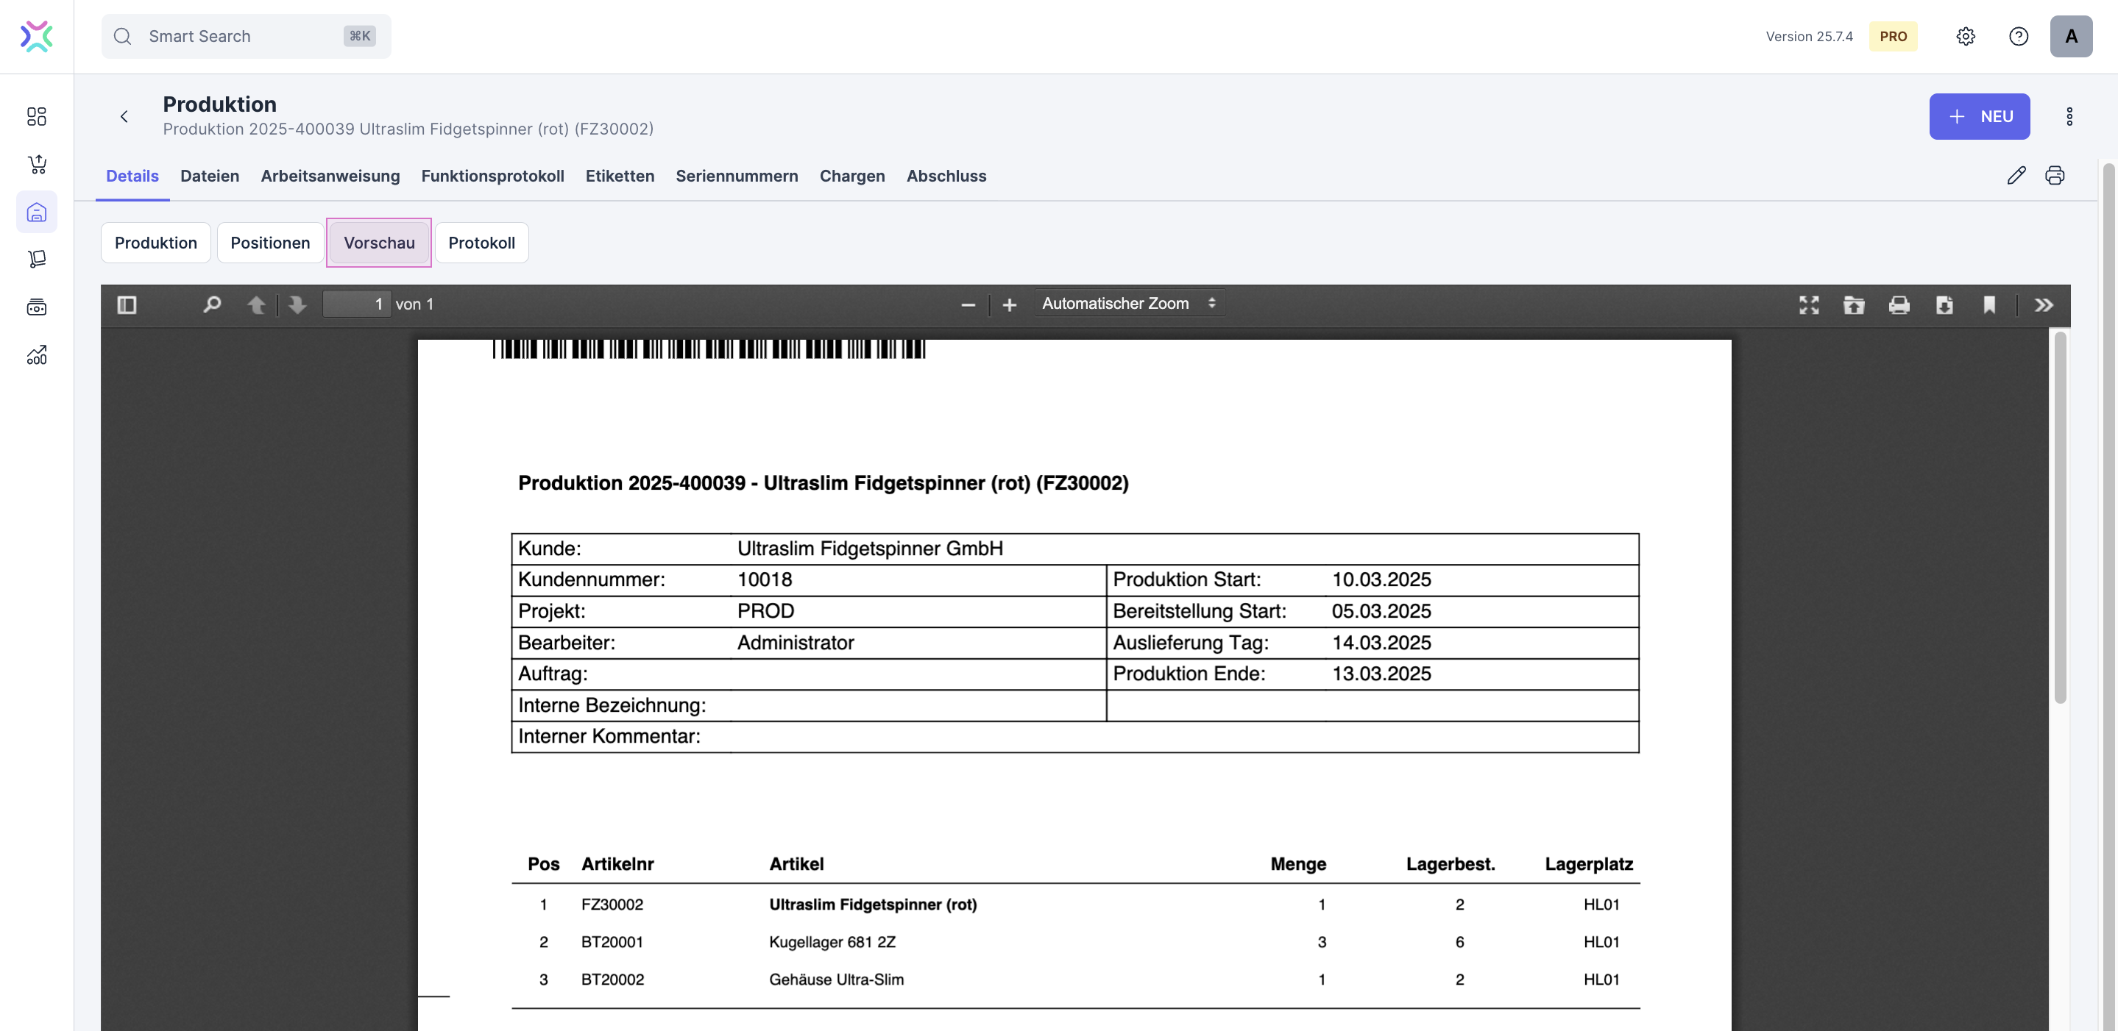2118x1031 pixels.
Task: Click the PDF page number field
Action: 357,304
